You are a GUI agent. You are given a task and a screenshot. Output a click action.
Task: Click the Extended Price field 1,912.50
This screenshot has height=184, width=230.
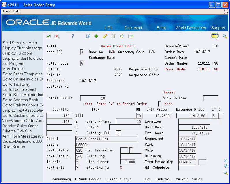tap(192, 116)
